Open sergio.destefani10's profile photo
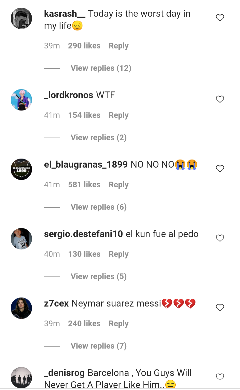 (x=21, y=239)
